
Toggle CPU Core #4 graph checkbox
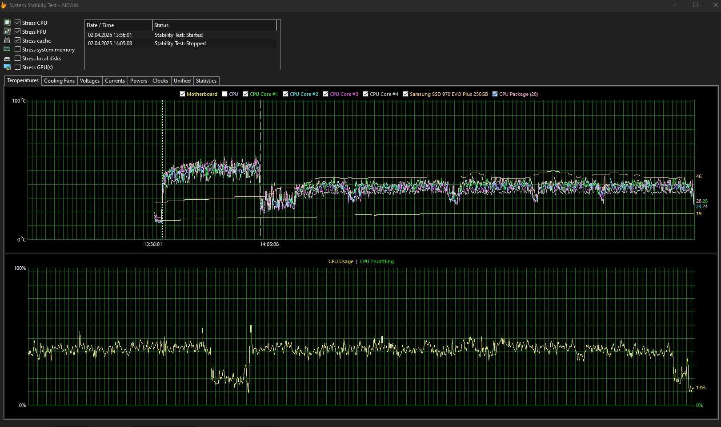point(365,94)
